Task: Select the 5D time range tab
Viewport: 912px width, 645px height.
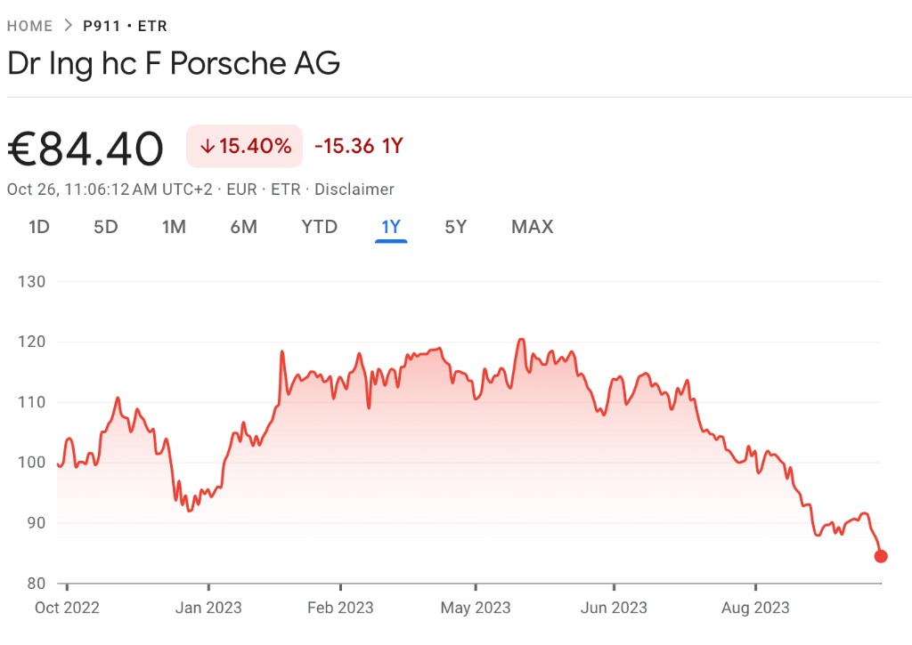Action: point(106,227)
